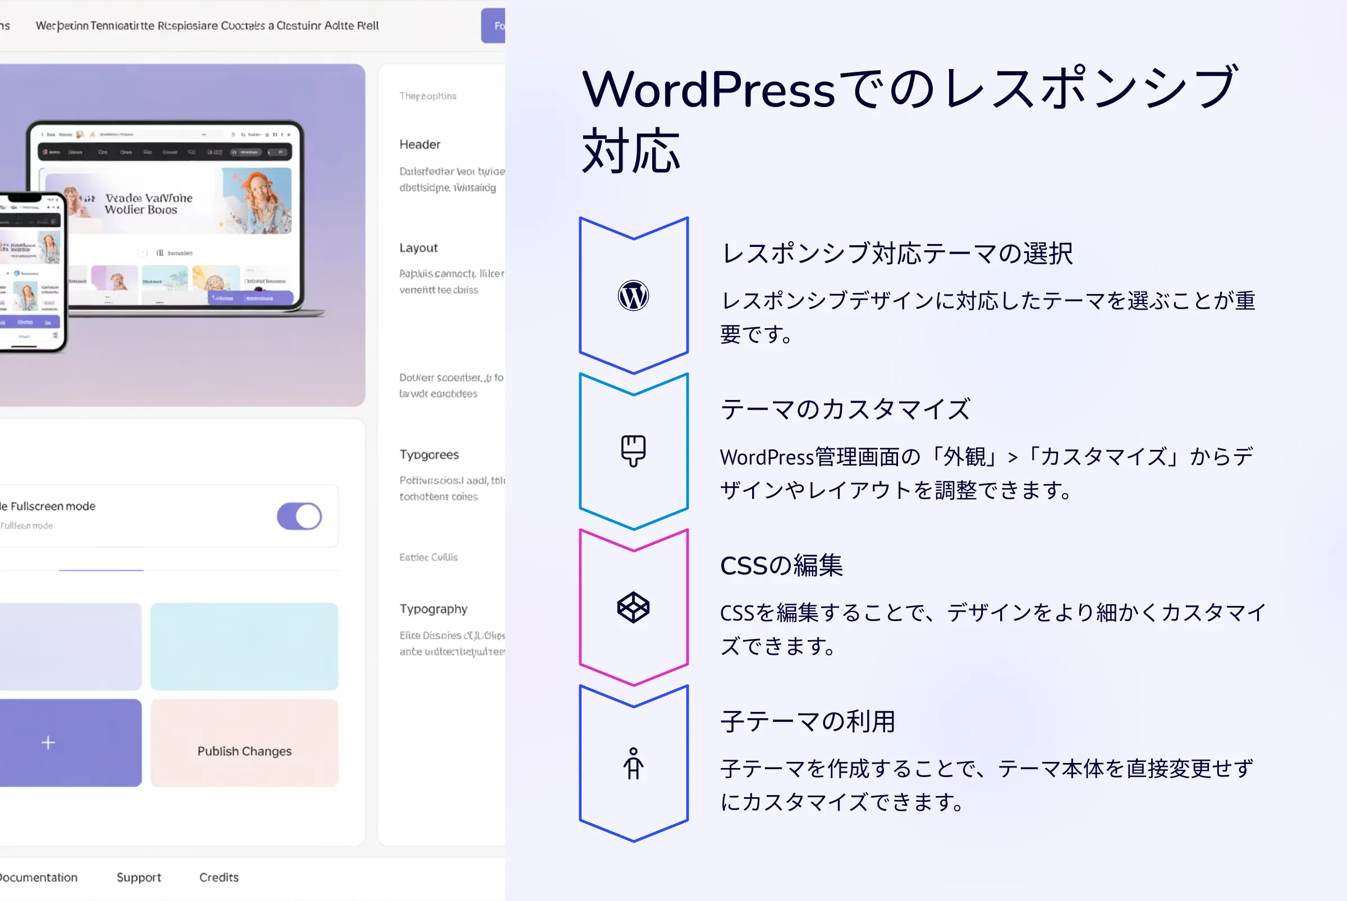Screen dimensions: 1347x901
Task: Click the paintbrush customize icon
Action: tap(633, 451)
